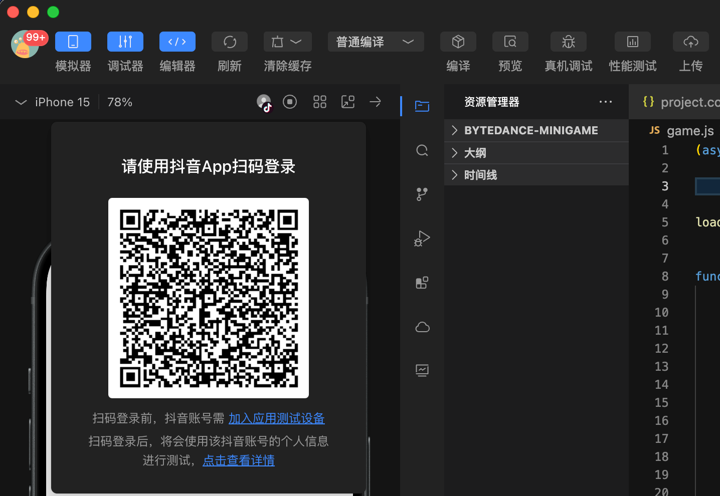This screenshot has height=496, width=720.
Task: Click the game.js breadcrumb
Action: [682, 131]
